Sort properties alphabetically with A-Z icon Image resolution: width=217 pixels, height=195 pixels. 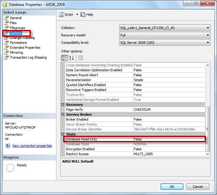tap(72, 58)
